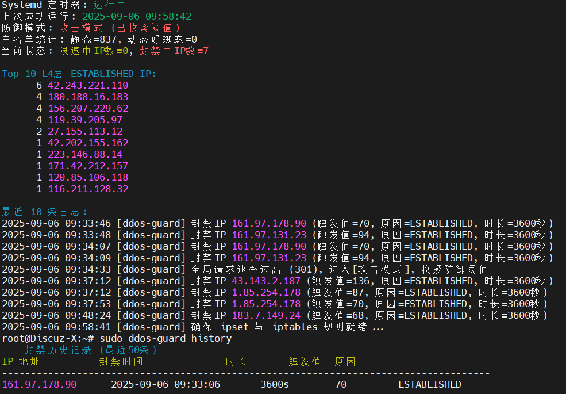
Task: Click on IP 119.39.205.97
Action: pos(85,120)
